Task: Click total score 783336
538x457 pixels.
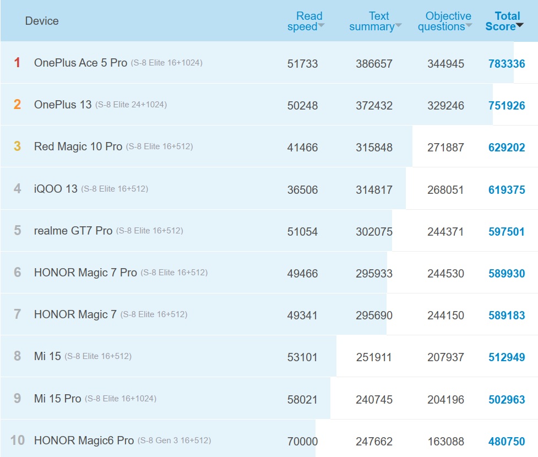Action: pos(507,64)
